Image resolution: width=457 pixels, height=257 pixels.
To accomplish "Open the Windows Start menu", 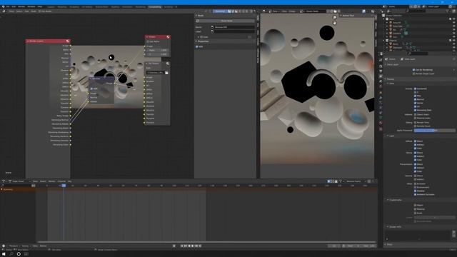I will pyautogui.click(x=4, y=254).
